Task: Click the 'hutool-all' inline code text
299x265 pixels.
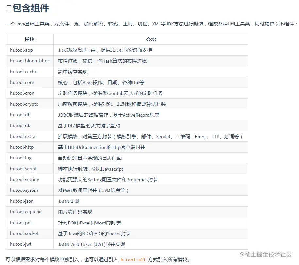Action: [x=133, y=260]
